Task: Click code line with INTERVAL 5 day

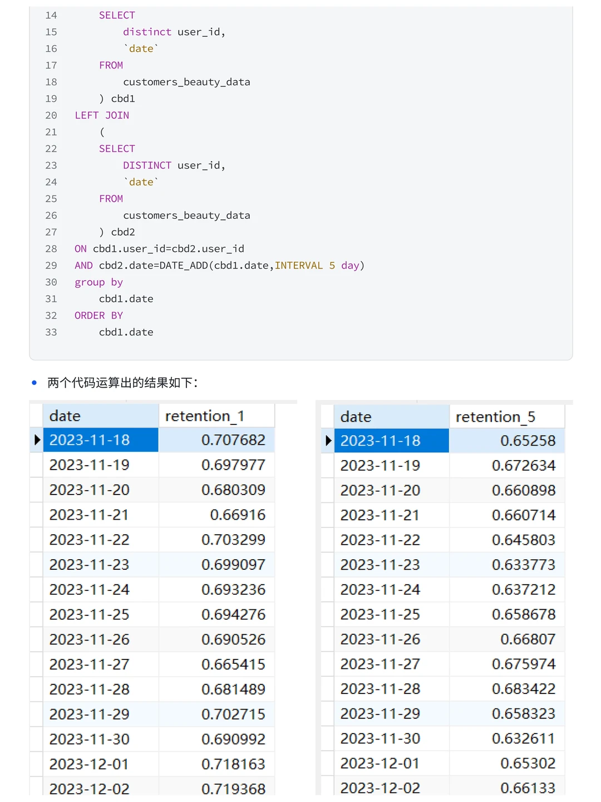Action: 220,266
